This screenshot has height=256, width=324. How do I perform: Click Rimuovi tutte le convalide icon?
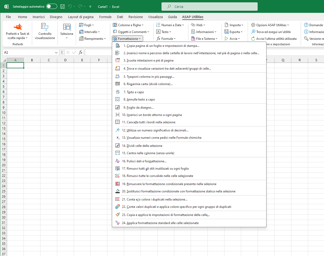click(x=118, y=176)
